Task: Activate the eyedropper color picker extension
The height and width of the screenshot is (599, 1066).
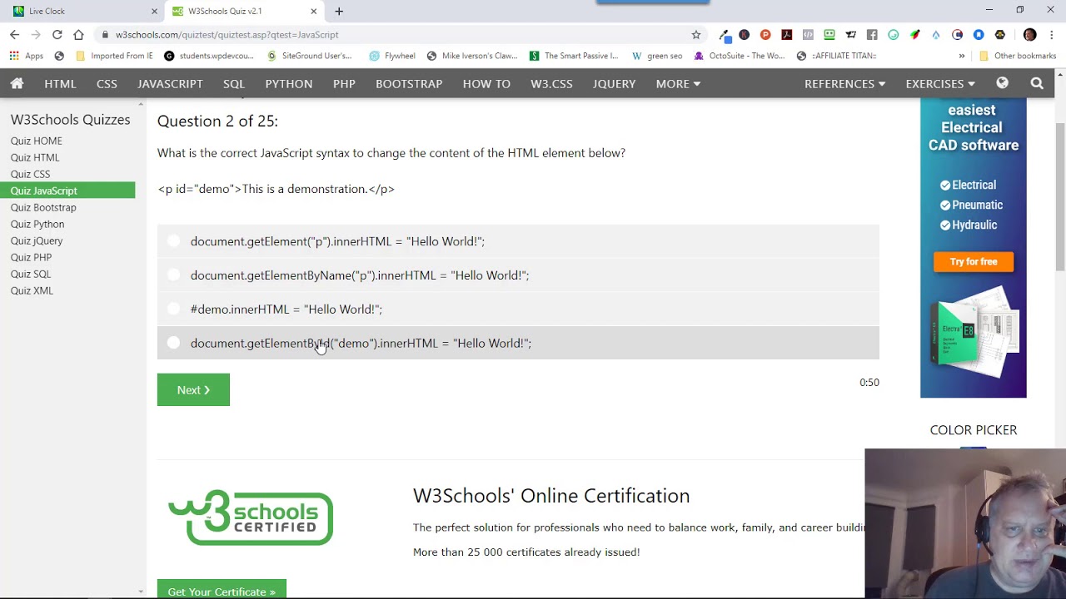Action: (x=724, y=35)
